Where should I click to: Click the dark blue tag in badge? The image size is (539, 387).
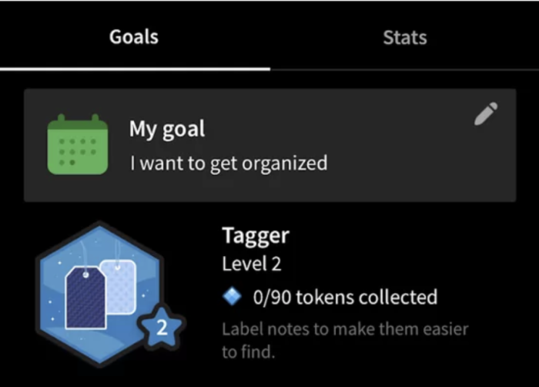[86, 298]
